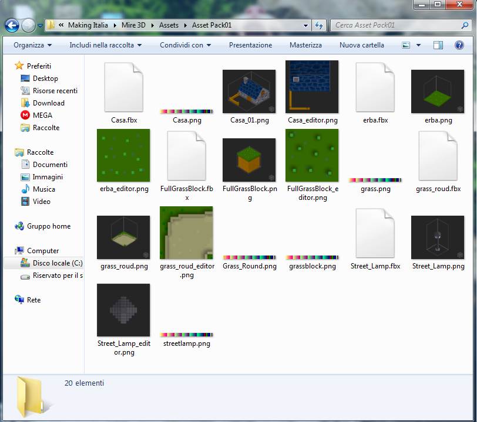This screenshot has height=422, width=477.
Task: Select Preferiti in the navigation pane
Action: 39,66
